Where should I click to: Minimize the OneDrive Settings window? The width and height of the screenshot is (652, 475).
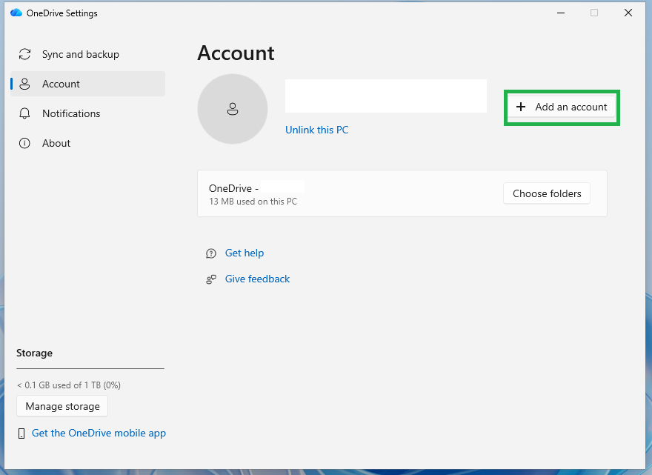561,13
